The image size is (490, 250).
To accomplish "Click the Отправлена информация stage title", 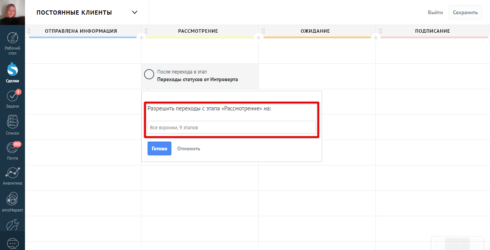I will tap(81, 31).
